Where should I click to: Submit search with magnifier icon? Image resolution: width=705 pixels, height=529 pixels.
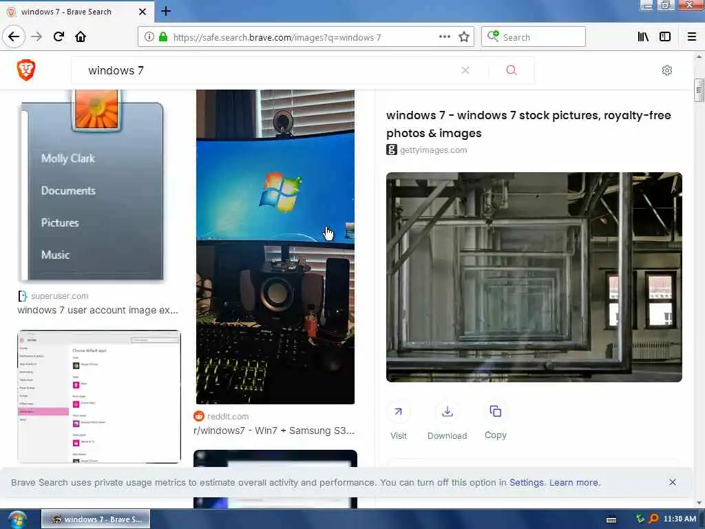pos(512,70)
